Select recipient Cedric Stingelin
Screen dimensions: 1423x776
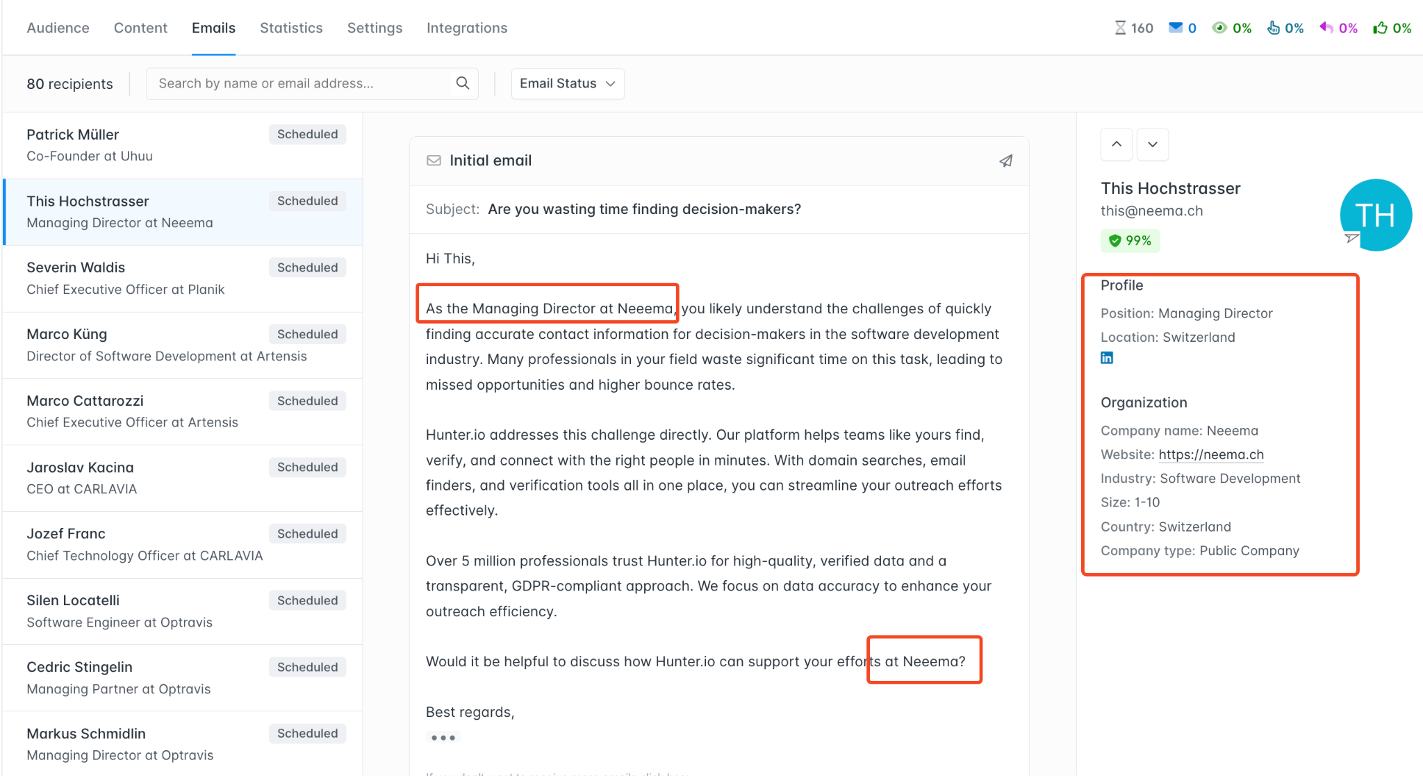[183, 678]
